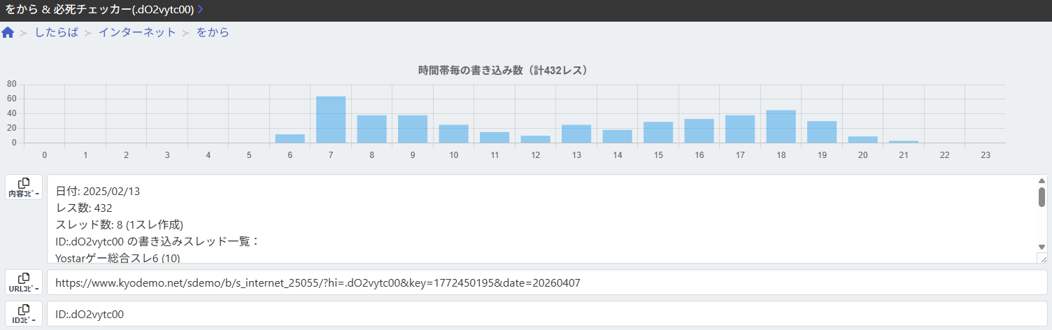Open the したらば breadcrumb link

[57, 33]
